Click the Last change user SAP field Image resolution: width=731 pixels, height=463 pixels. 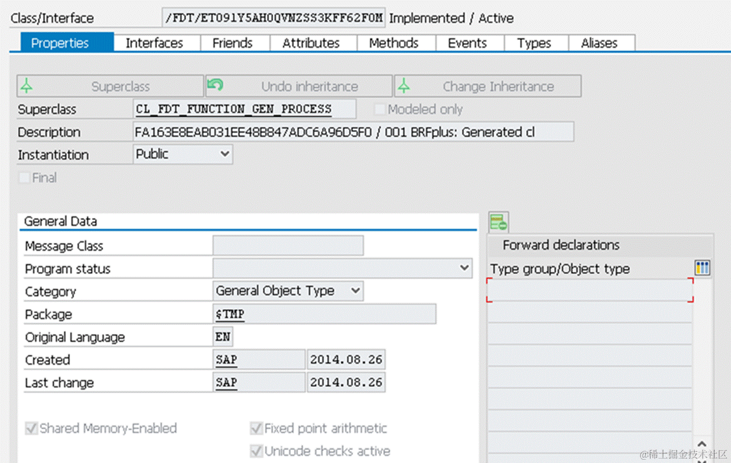click(x=259, y=382)
